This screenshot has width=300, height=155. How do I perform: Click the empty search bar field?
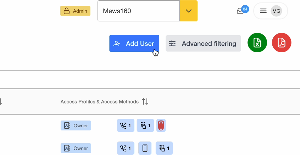(x=150, y=79)
